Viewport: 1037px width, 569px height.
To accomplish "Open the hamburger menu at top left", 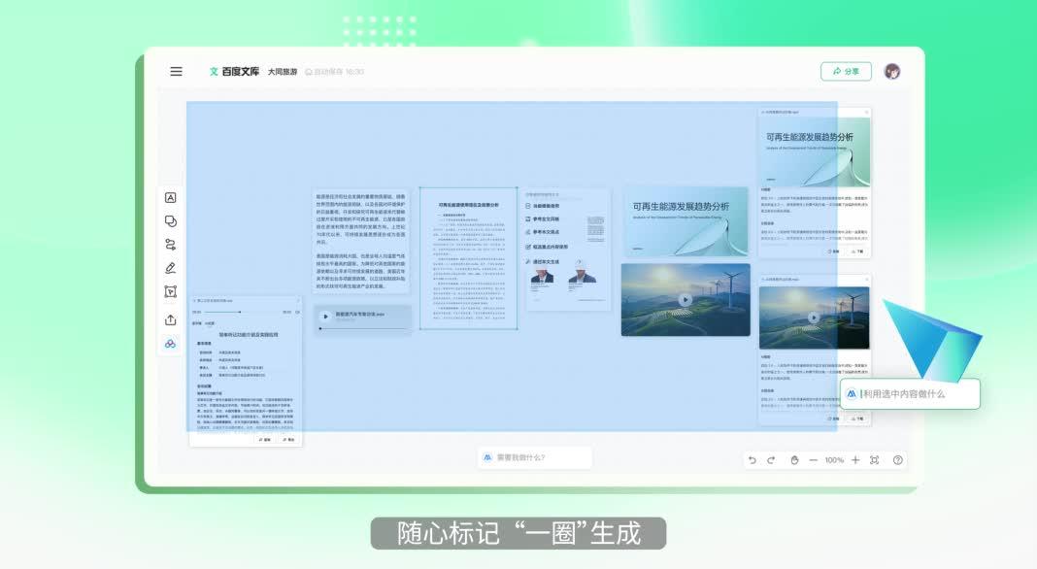I will click(x=176, y=71).
